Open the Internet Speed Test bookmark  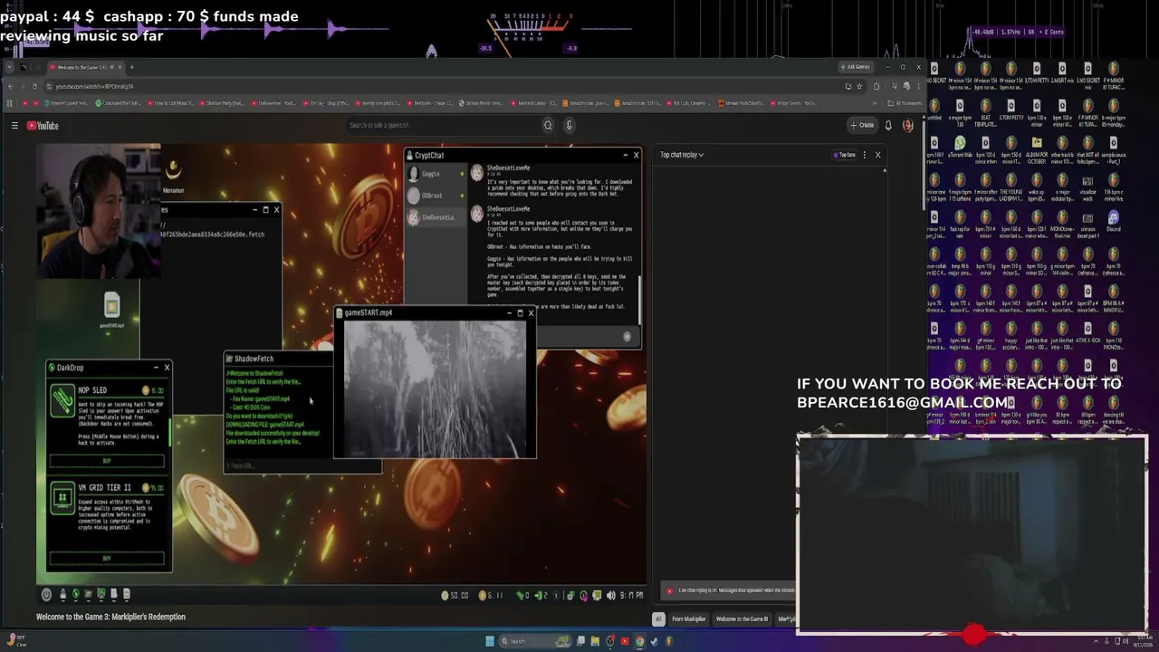click(66, 103)
